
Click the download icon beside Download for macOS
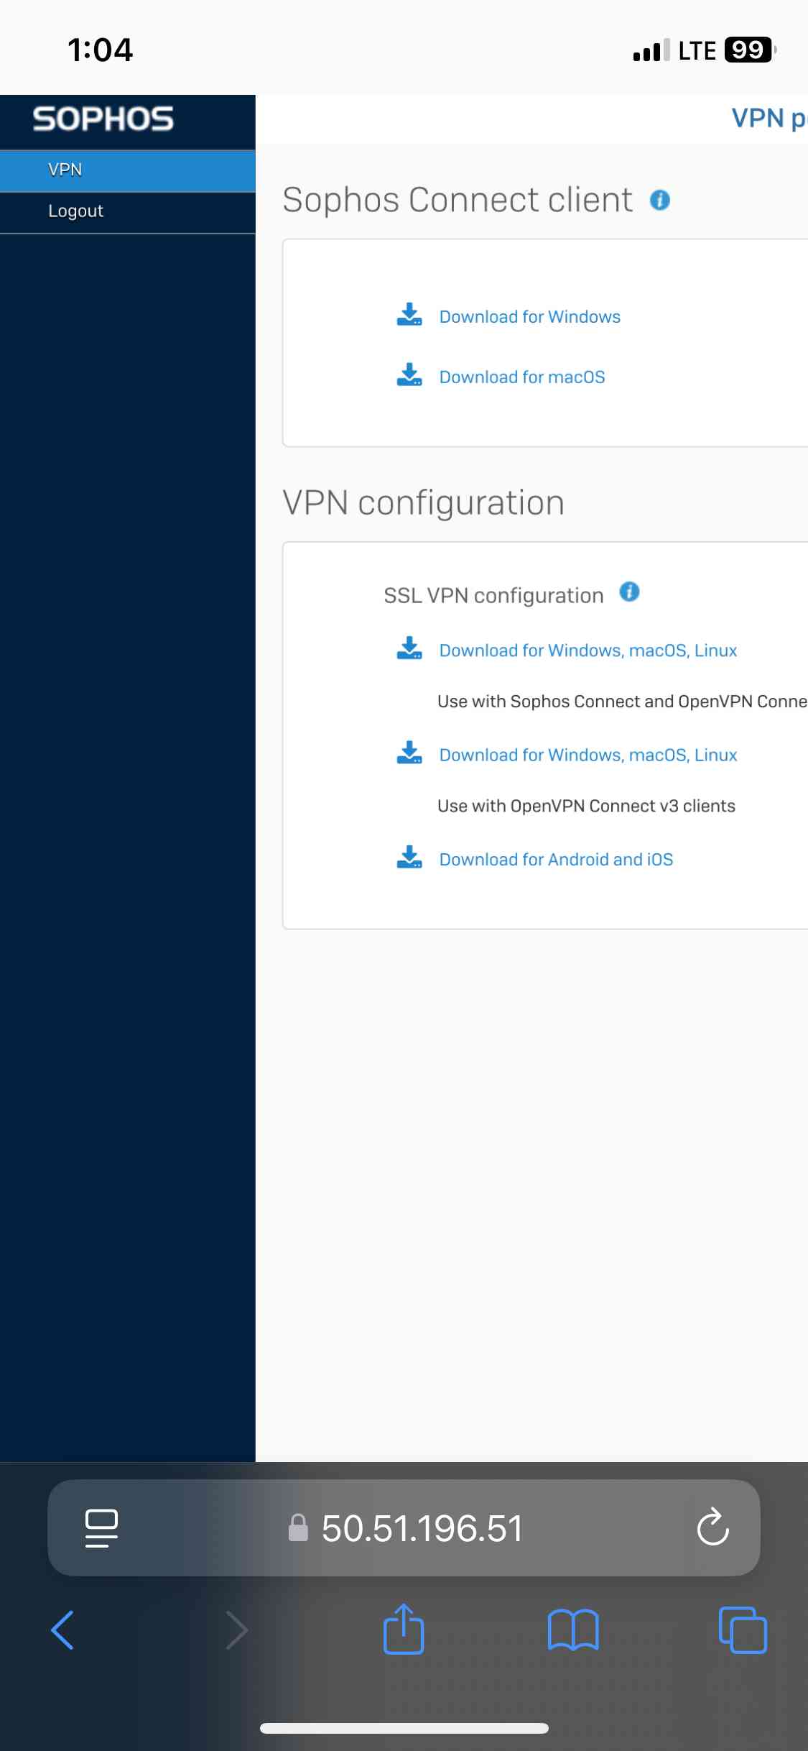(409, 374)
